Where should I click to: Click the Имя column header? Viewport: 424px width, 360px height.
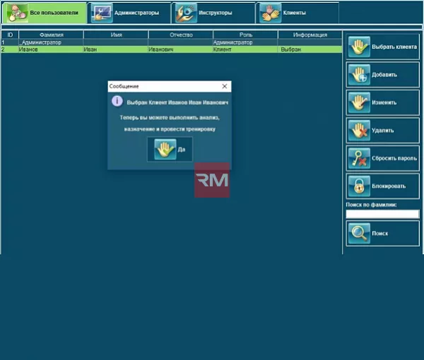(117, 35)
